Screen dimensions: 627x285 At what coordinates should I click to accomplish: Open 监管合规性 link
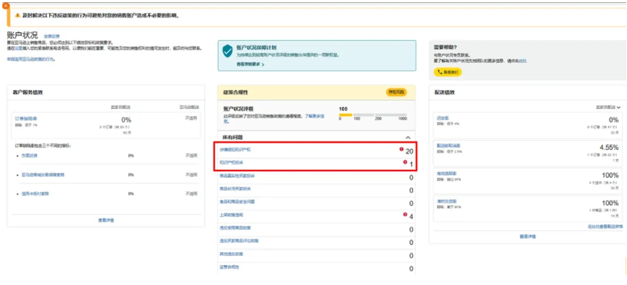point(229,267)
